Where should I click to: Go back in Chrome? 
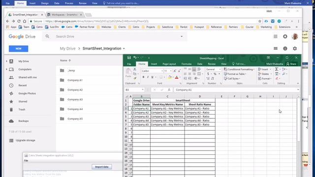pyautogui.click(x=8, y=21)
